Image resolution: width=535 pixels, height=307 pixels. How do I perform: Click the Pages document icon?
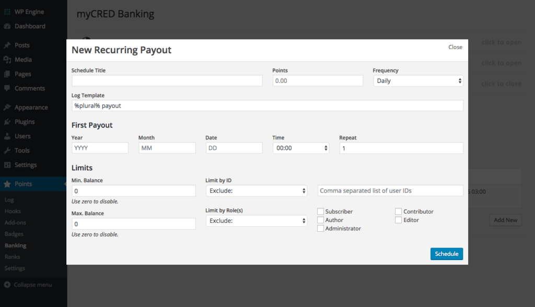click(x=8, y=74)
